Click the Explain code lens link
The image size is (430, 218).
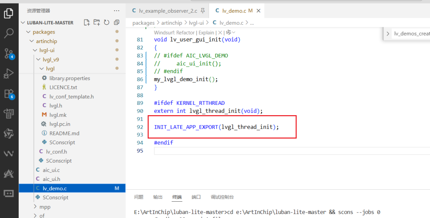tap(207, 32)
